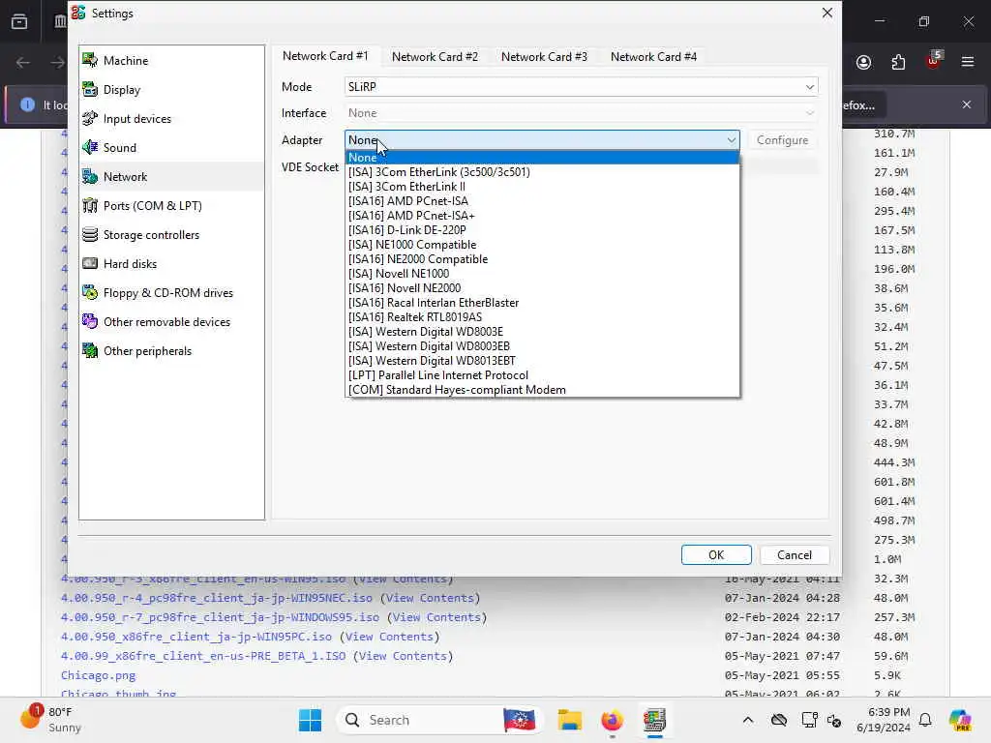Choose Standard Hayes-compliant Modem option
The height and width of the screenshot is (743, 991).
click(542, 390)
